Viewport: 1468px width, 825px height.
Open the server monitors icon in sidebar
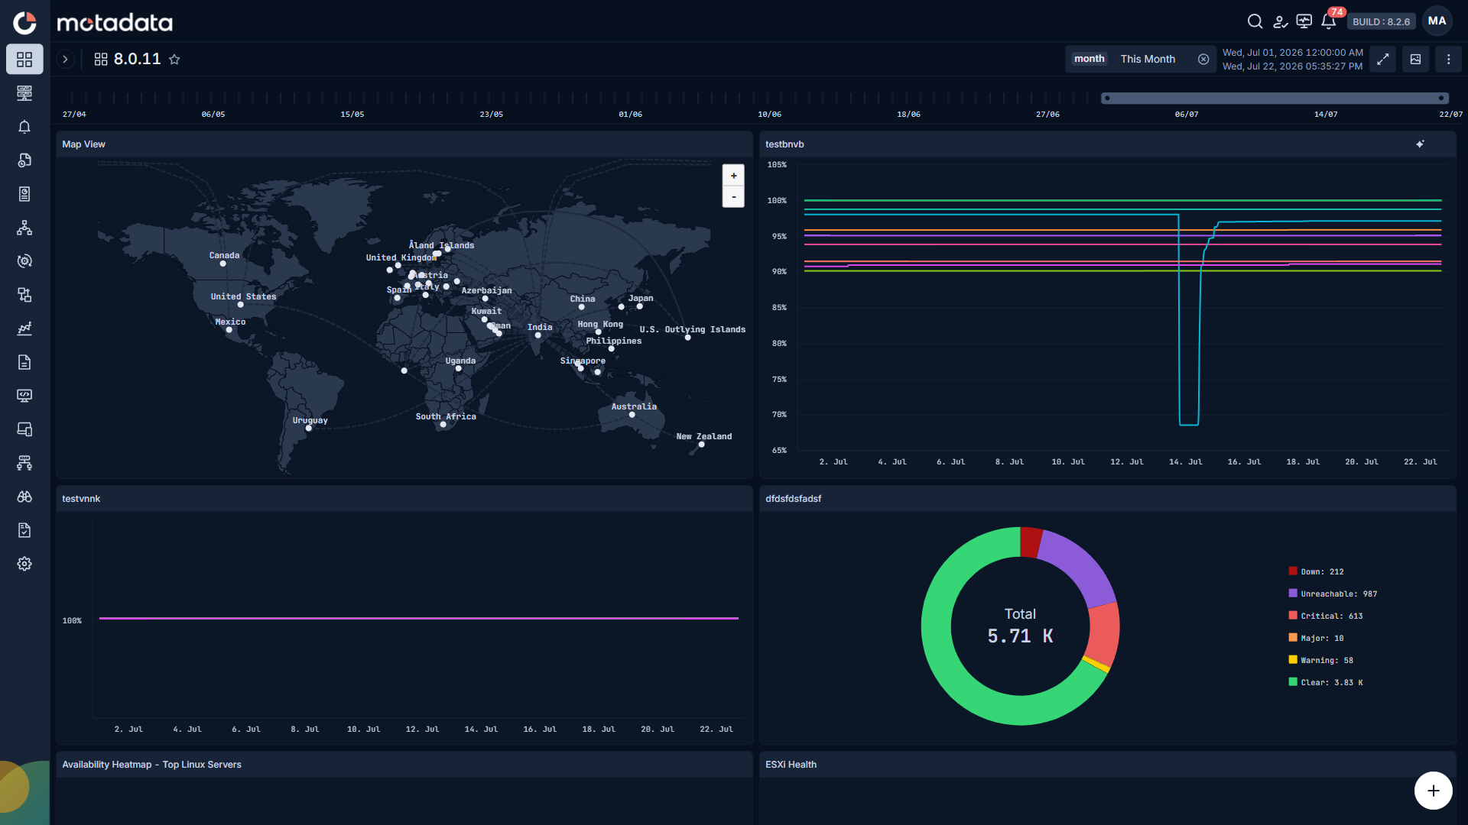click(x=24, y=93)
